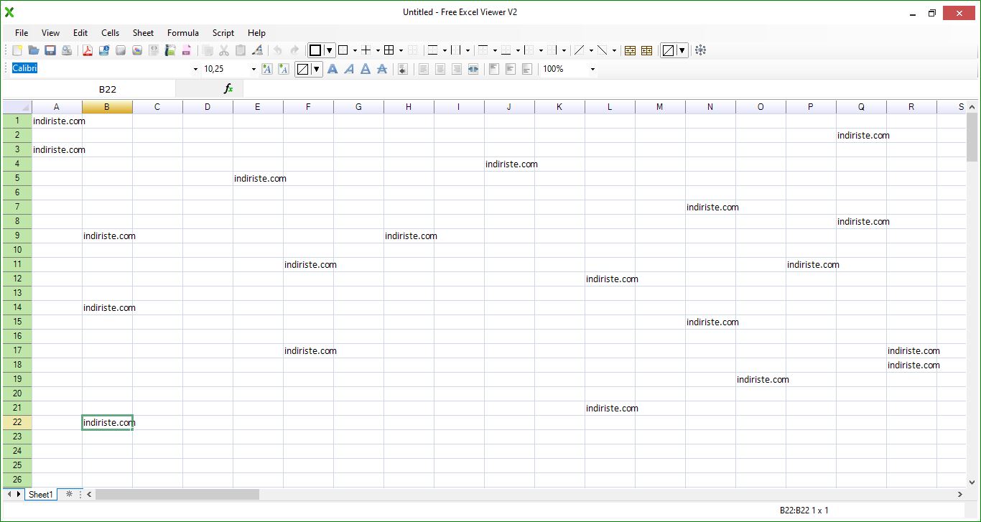Open the cell fill color dropdown arrow
Screen dimensions: 981x522
pyautogui.click(x=682, y=50)
